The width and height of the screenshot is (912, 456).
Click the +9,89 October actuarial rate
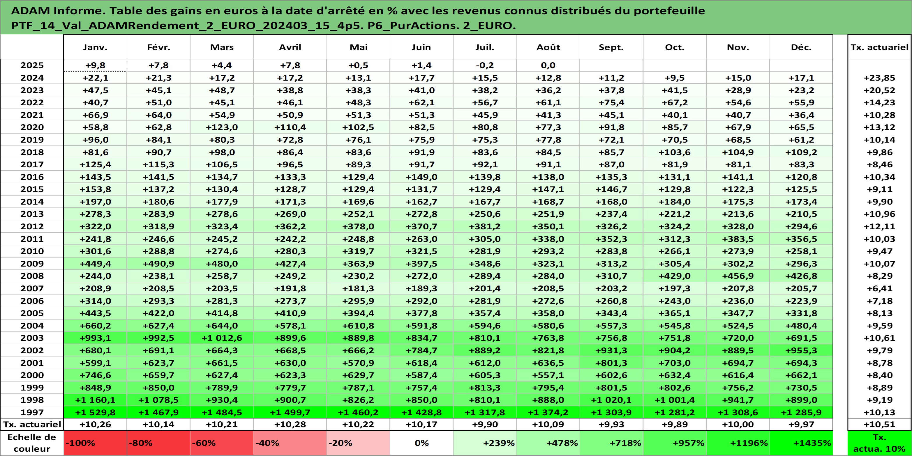click(x=675, y=424)
